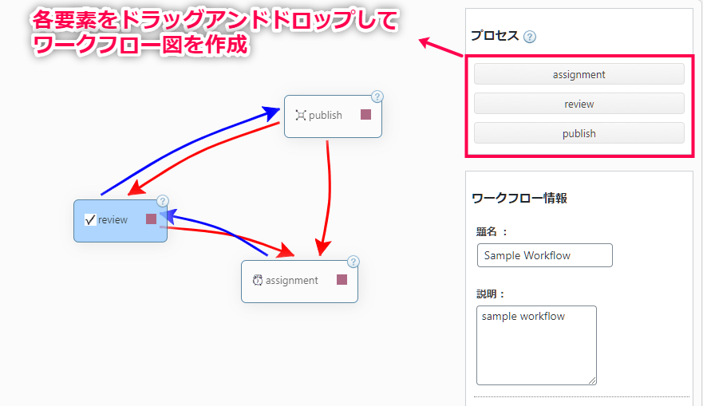
Task: Click the connector square on review node
Action: 151,219
